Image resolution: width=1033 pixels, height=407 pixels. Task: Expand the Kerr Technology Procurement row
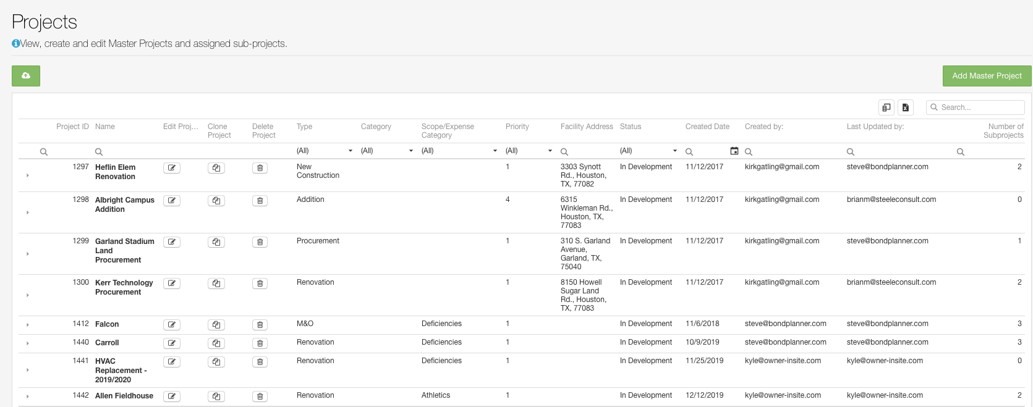28,295
